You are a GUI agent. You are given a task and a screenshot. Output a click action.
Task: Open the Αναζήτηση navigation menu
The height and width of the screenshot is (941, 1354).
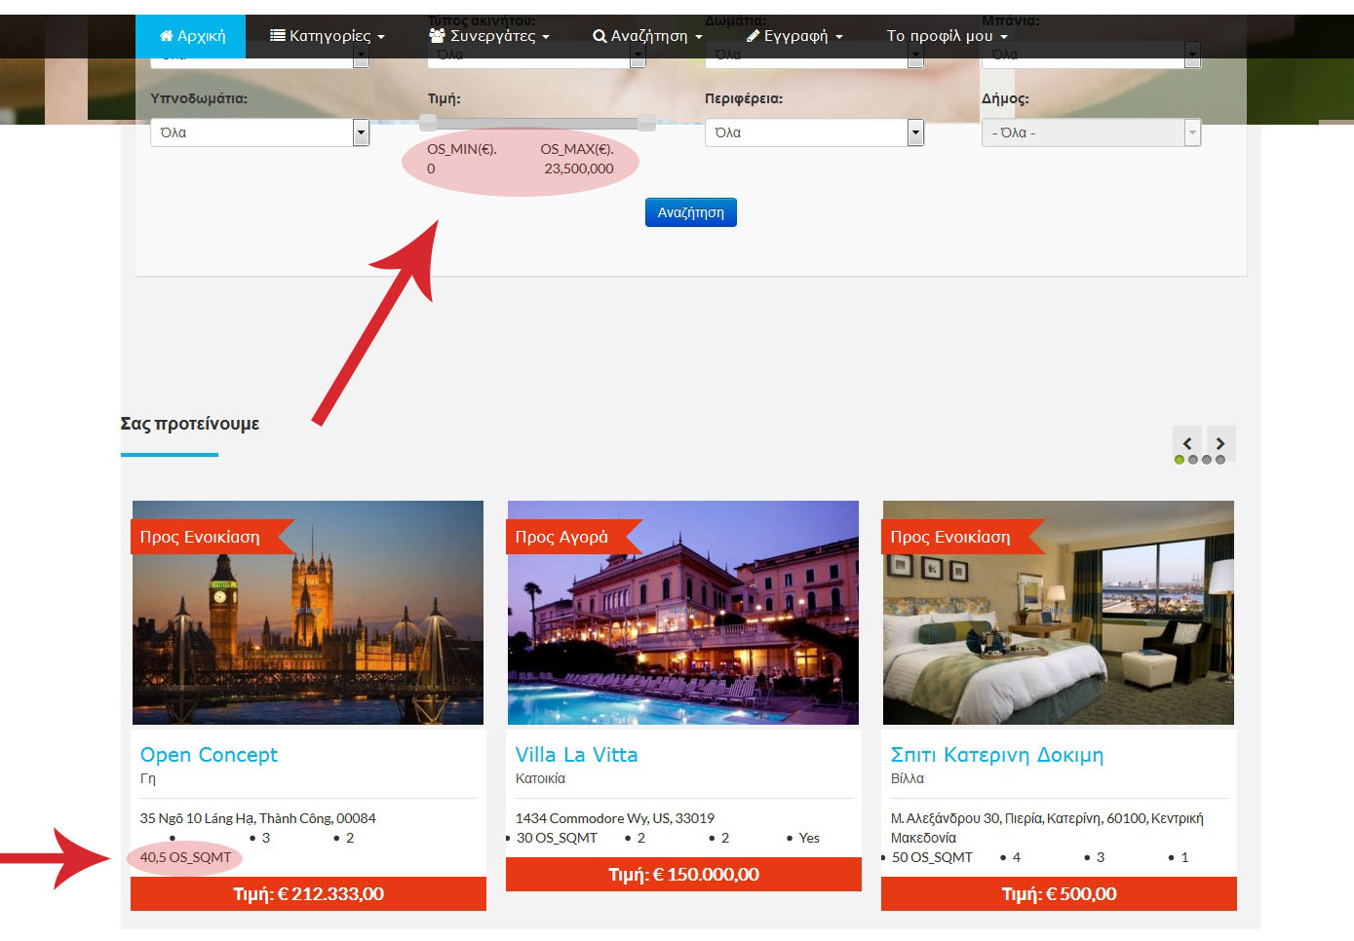coord(647,36)
